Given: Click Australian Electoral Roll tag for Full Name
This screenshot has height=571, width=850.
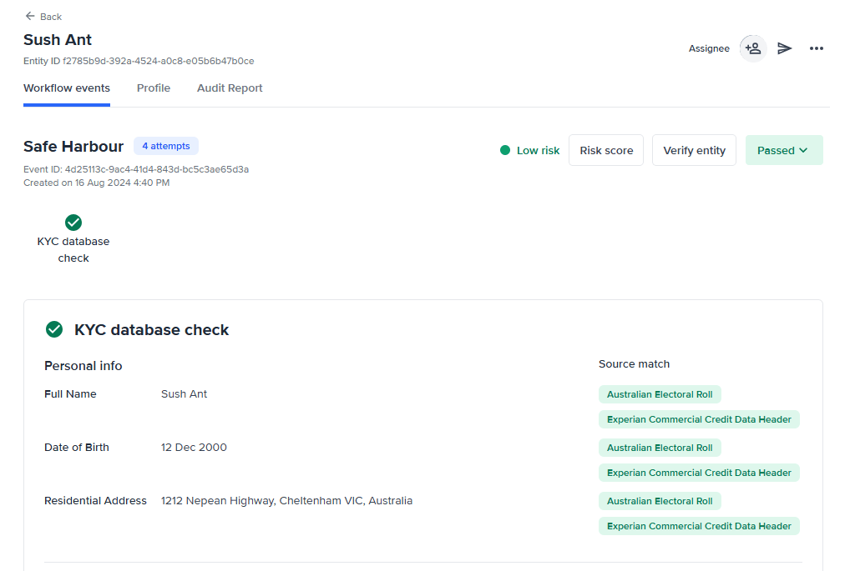Looking at the screenshot, I should tap(660, 394).
